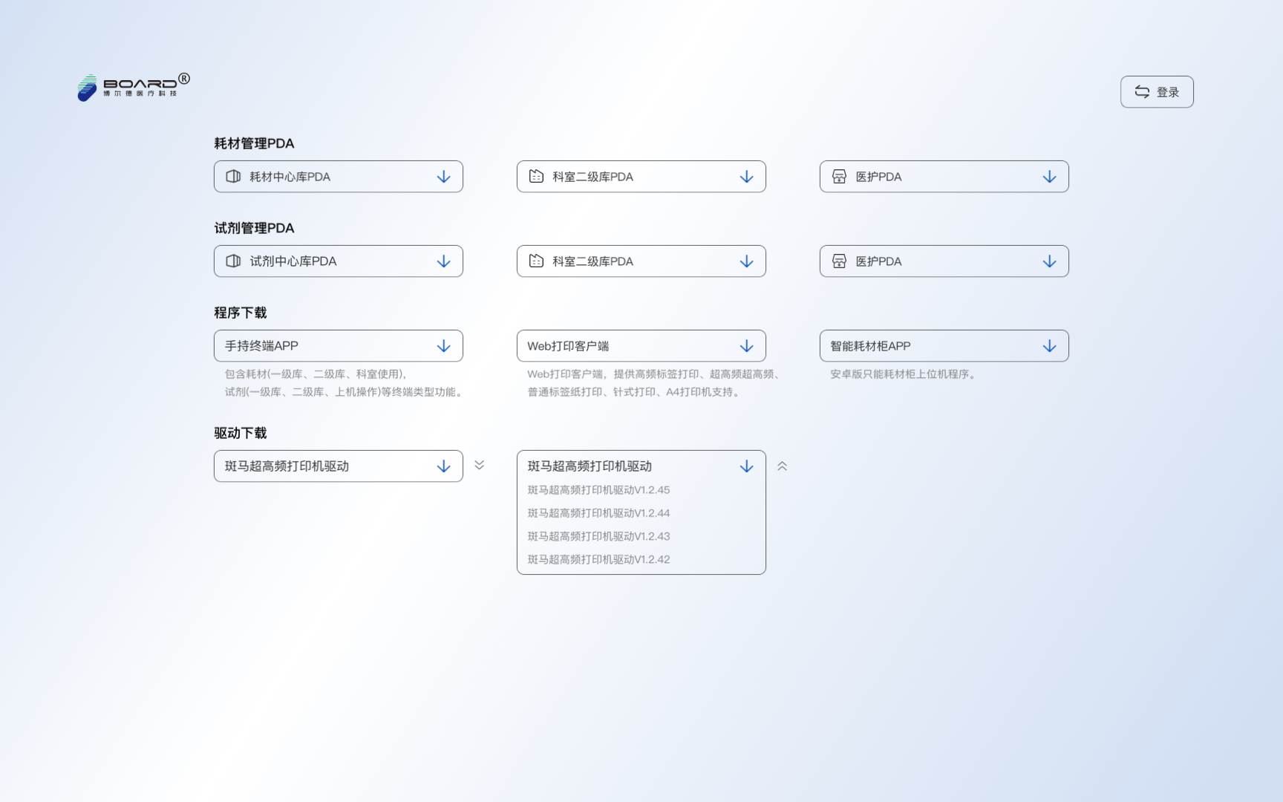1283x802 pixels.
Task: Click the 试剂管理PDA section heading
Action: point(254,228)
